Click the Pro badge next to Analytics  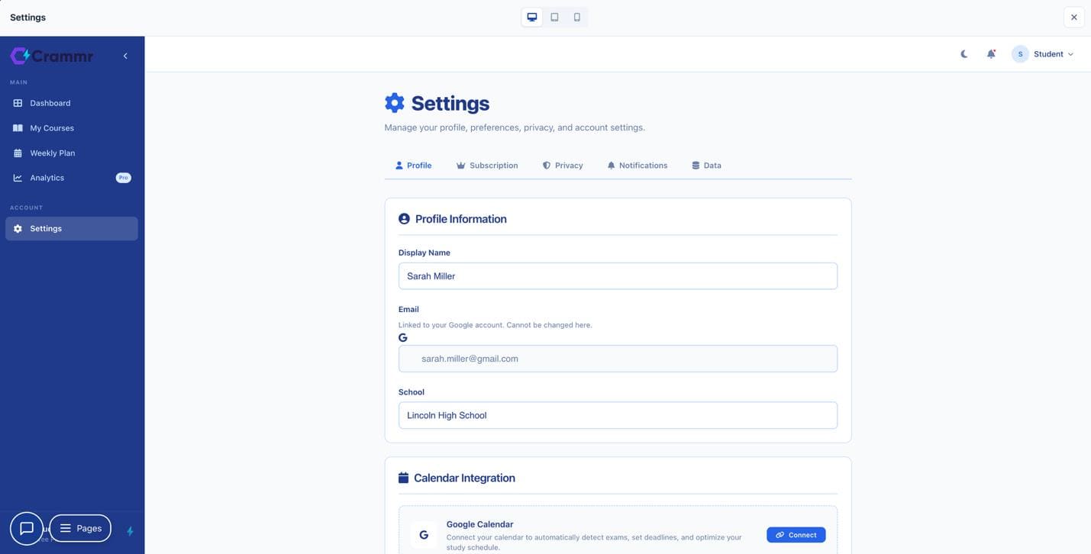tap(123, 178)
